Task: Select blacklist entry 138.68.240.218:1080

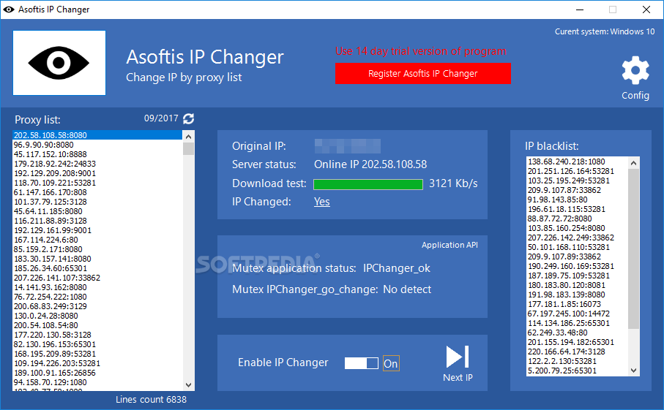Action: (x=577, y=162)
